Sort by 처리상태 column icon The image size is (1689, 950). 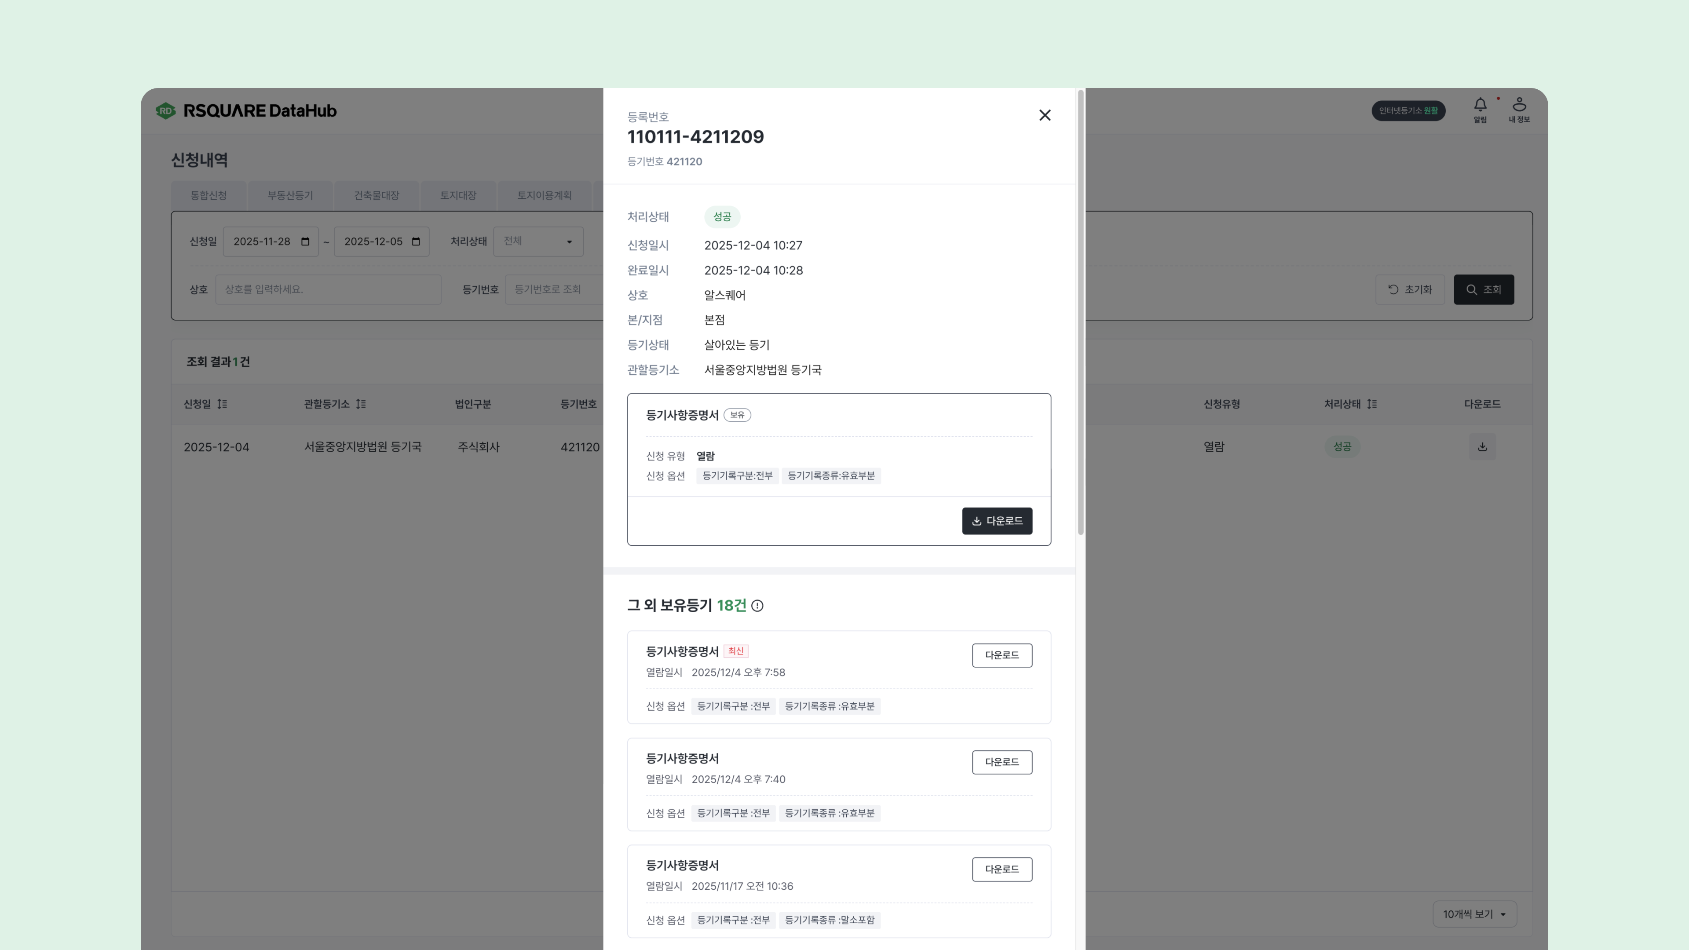tap(1372, 404)
